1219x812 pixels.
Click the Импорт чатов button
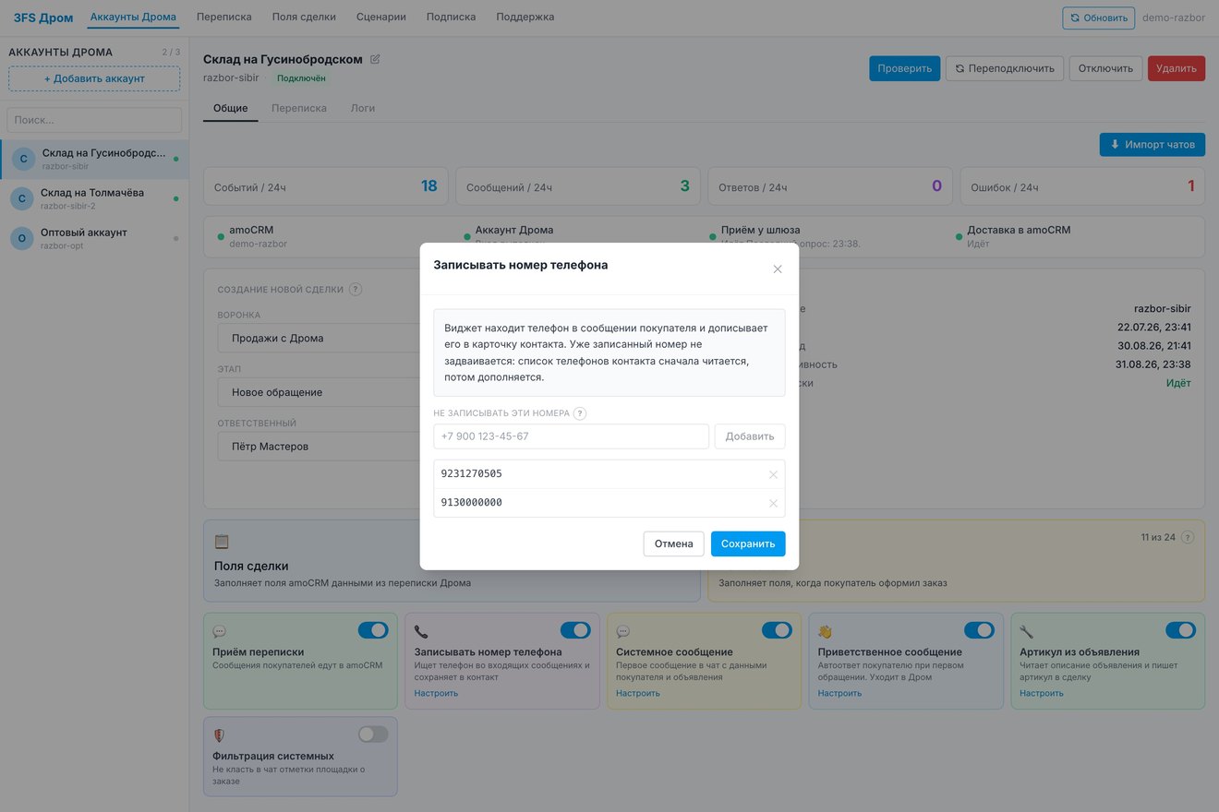click(1153, 144)
